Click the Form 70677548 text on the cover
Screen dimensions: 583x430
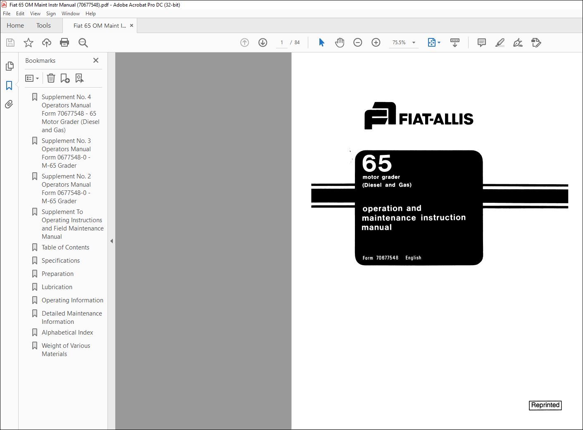pos(381,258)
